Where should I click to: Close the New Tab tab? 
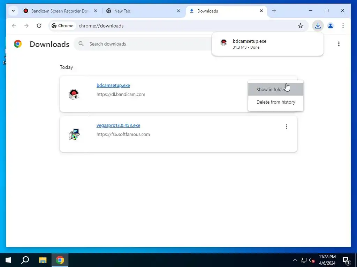[178, 11]
